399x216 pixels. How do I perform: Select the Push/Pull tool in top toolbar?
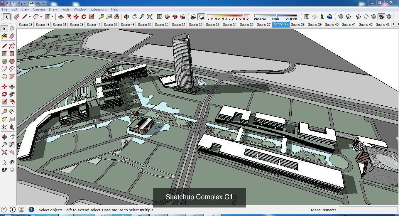(61, 17)
